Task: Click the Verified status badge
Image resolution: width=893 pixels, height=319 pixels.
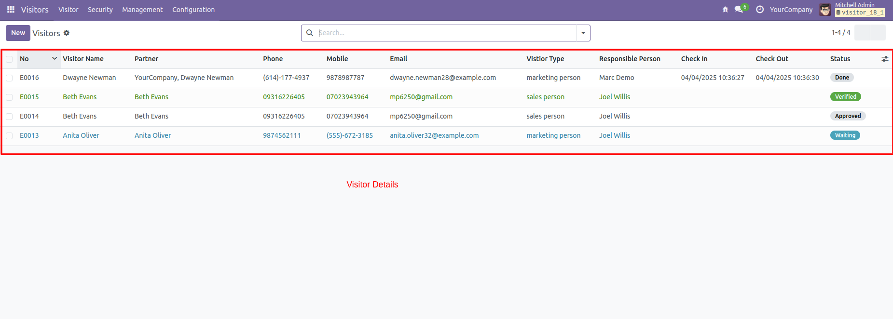Action: (846, 97)
